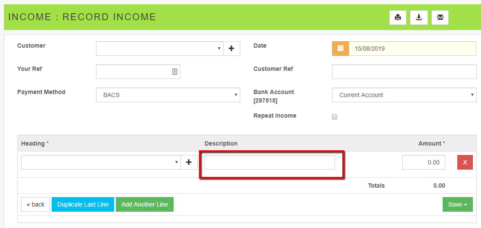Focus the Your Ref input field
The width and height of the screenshot is (481, 228).
pos(138,72)
